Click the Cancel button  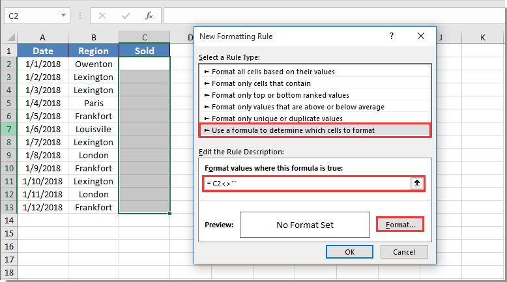[404, 252]
